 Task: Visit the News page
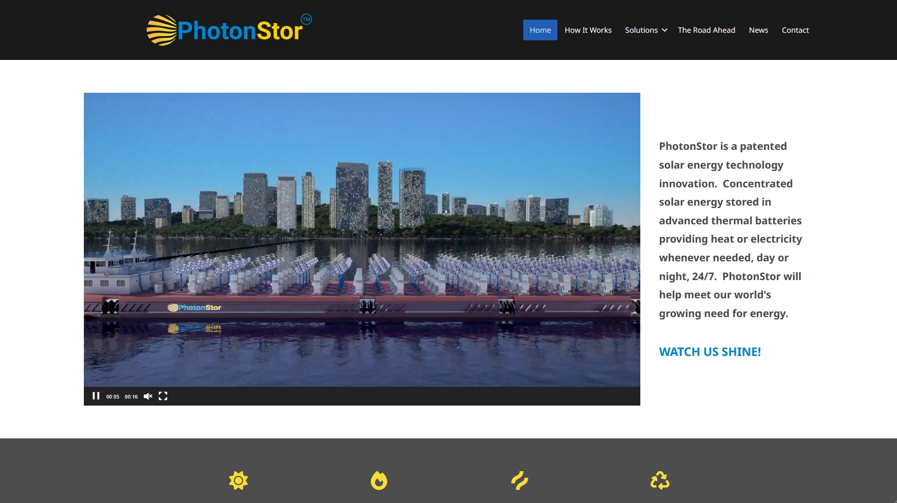(758, 30)
